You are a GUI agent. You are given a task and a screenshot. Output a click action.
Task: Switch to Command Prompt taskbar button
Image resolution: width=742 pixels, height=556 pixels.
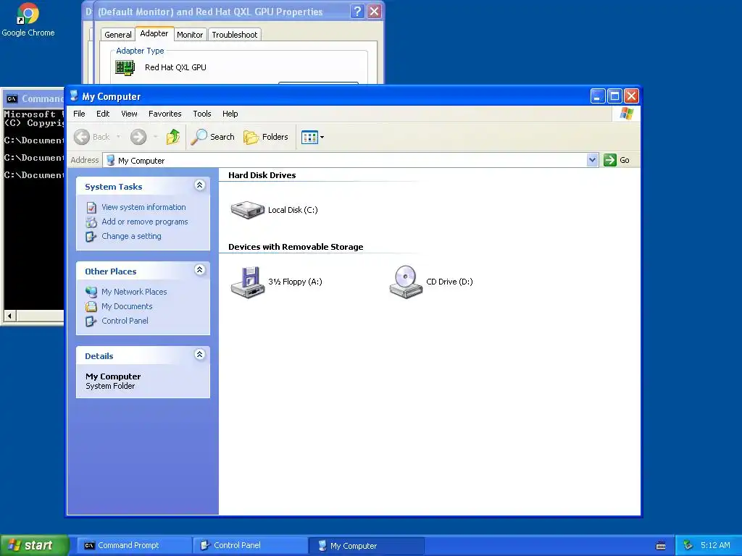click(x=133, y=545)
